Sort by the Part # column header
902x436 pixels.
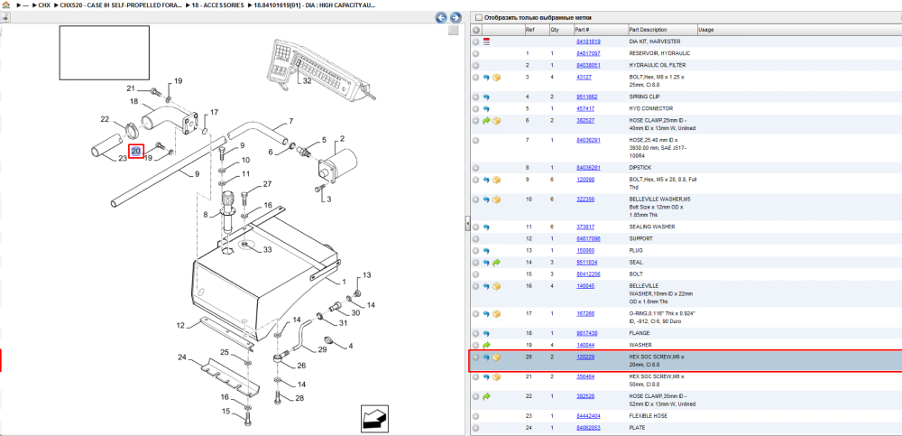[x=582, y=30]
